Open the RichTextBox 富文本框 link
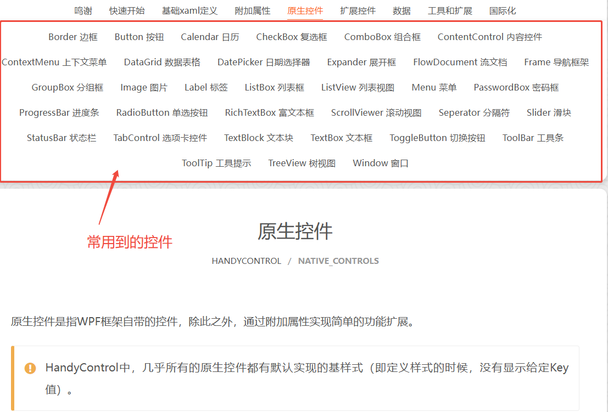Image resolution: width=608 pixels, height=412 pixels. point(270,112)
